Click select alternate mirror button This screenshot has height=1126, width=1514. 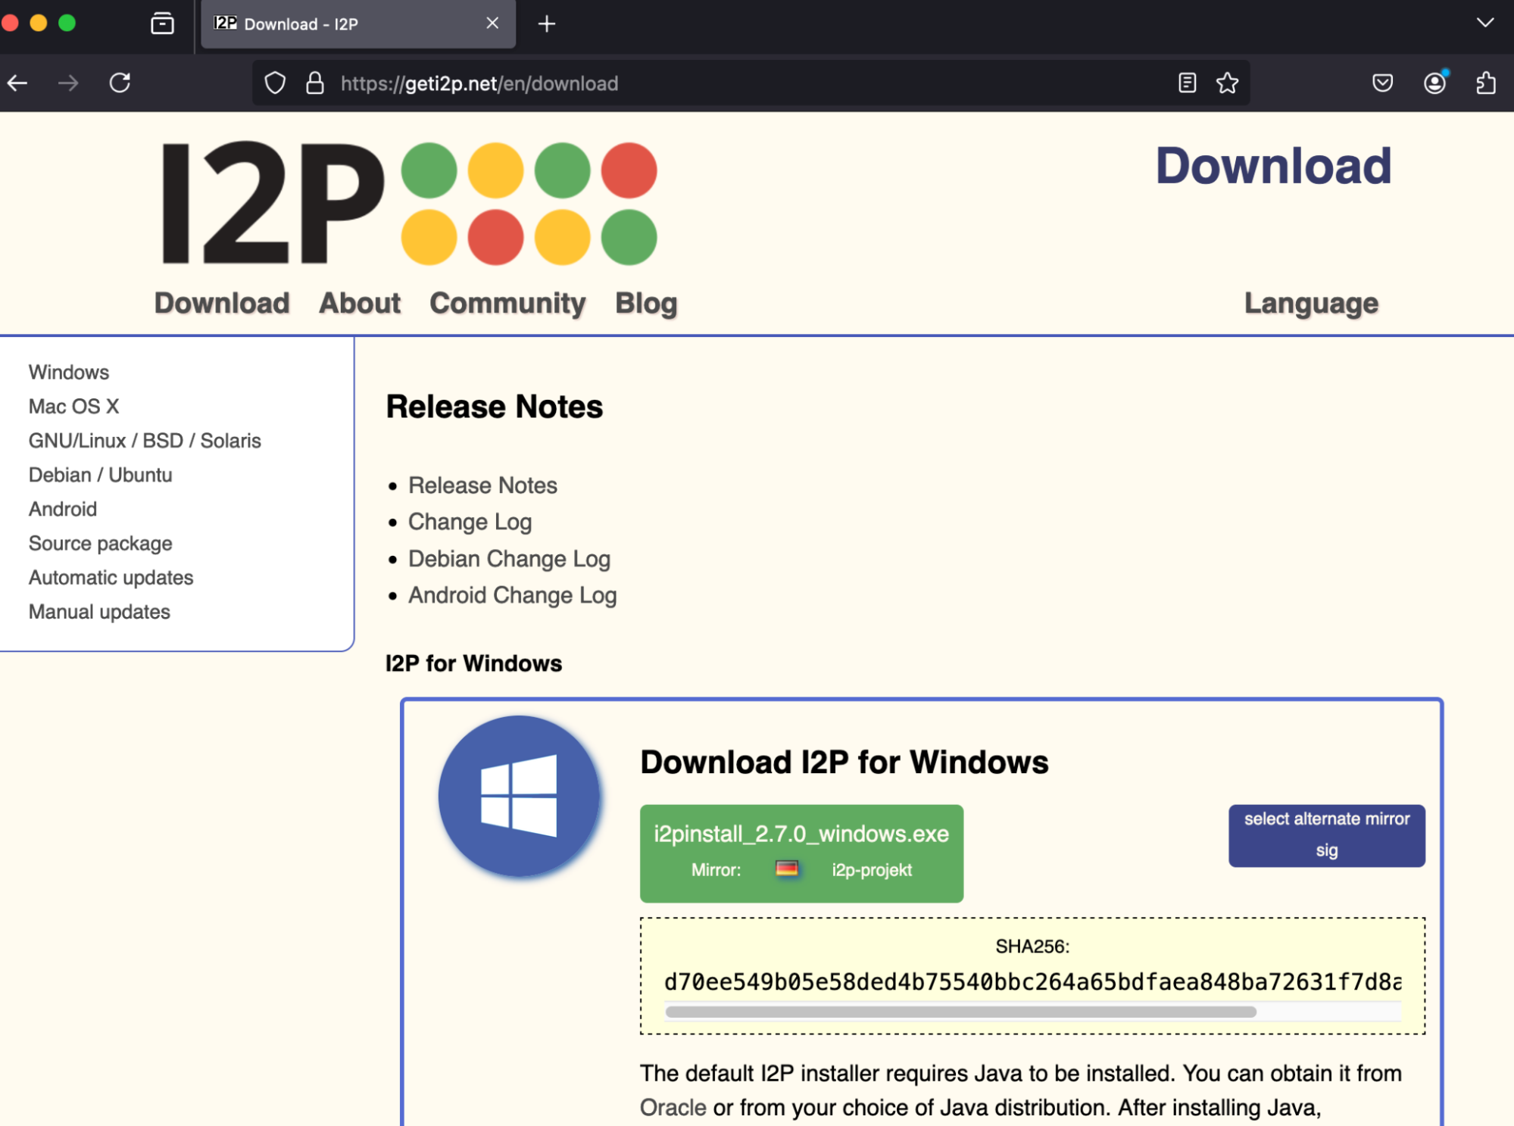1327,819
